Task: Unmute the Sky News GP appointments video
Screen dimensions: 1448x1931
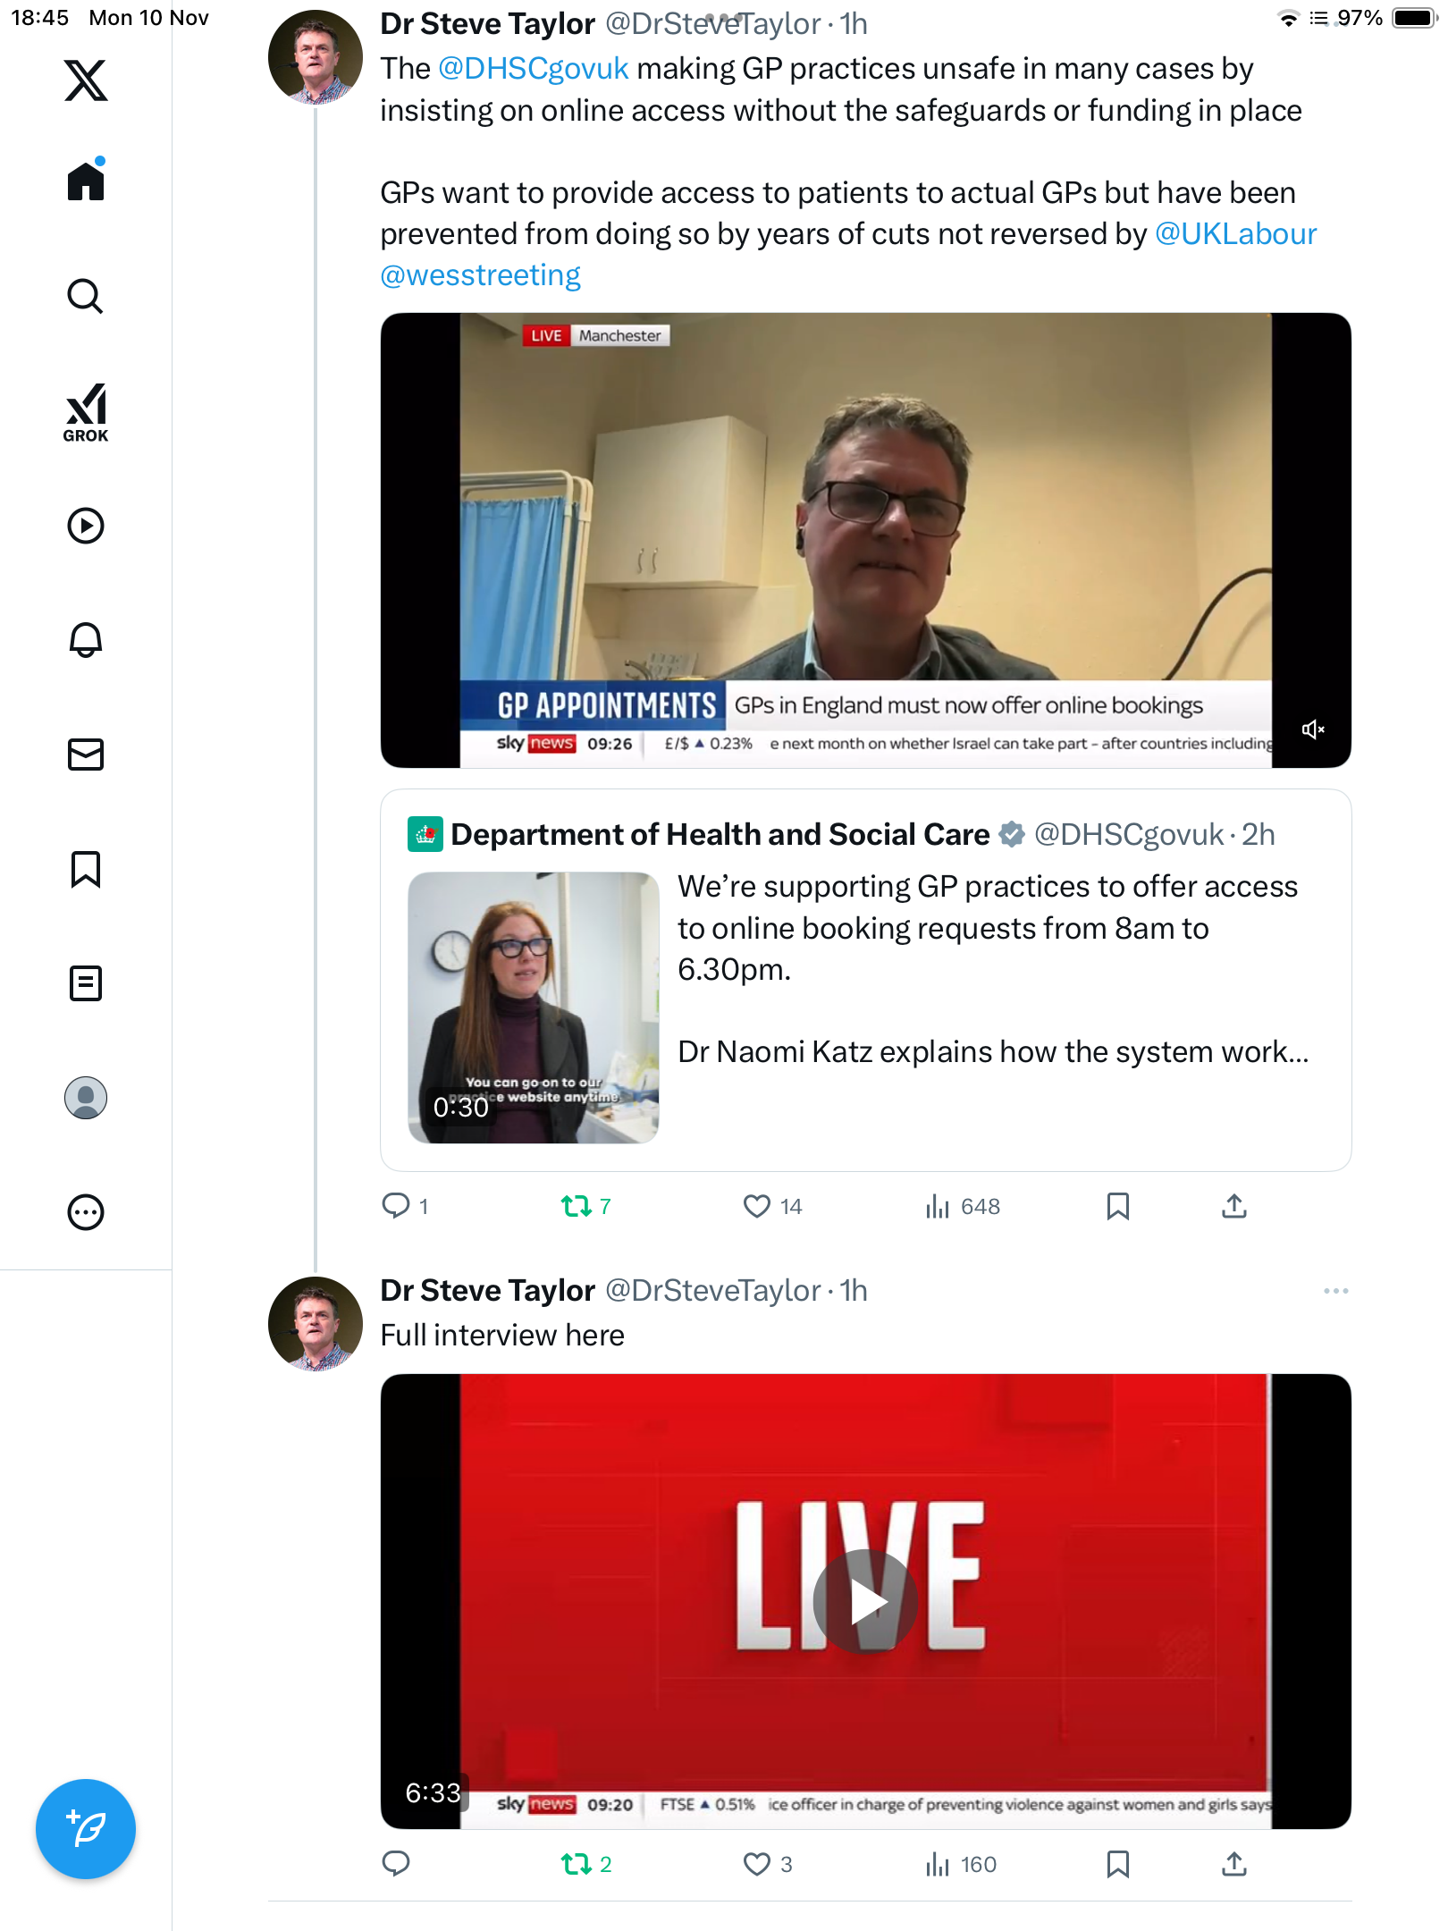Action: (x=1312, y=729)
